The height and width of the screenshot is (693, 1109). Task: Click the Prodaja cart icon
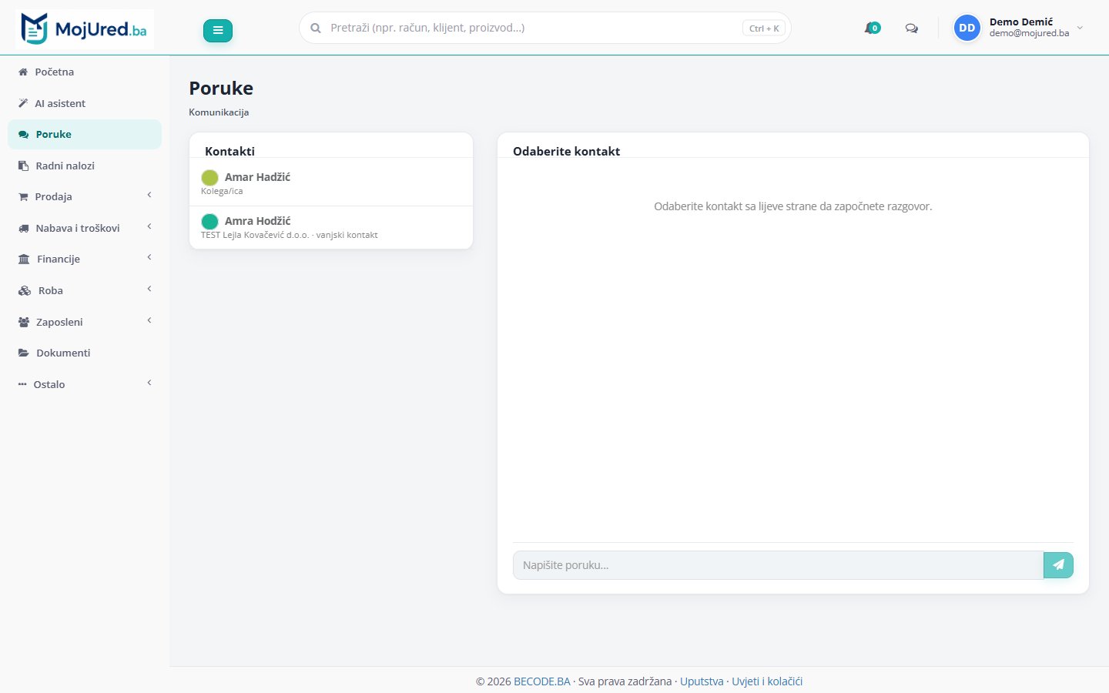pyautogui.click(x=23, y=197)
